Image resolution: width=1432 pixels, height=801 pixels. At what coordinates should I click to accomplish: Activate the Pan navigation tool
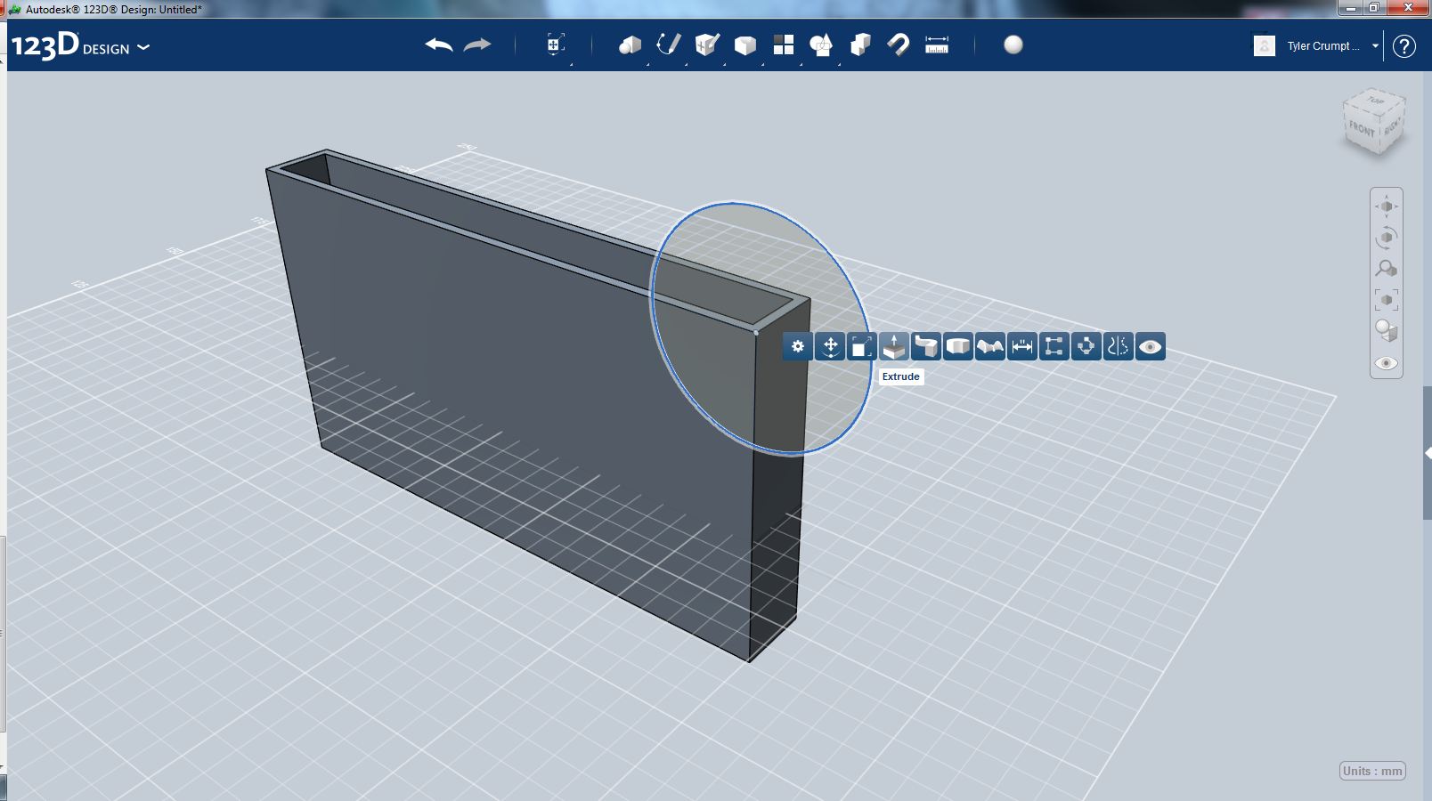point(1387,206)
